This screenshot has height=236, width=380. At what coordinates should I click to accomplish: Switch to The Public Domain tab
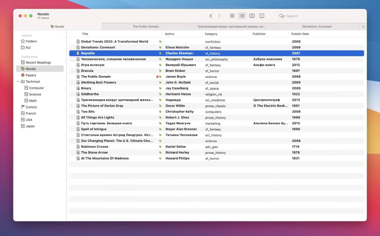click(x=146, y=27)
